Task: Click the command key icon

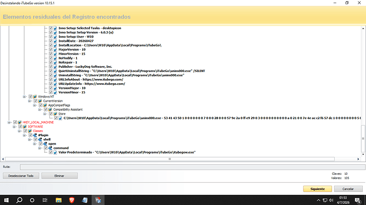Action: 50,148
